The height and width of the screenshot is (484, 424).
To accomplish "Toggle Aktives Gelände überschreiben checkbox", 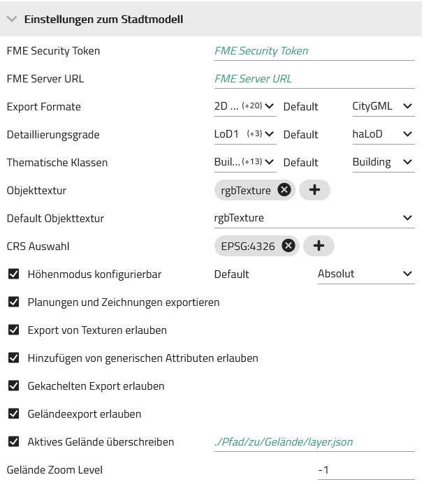I will coord(13,441).
